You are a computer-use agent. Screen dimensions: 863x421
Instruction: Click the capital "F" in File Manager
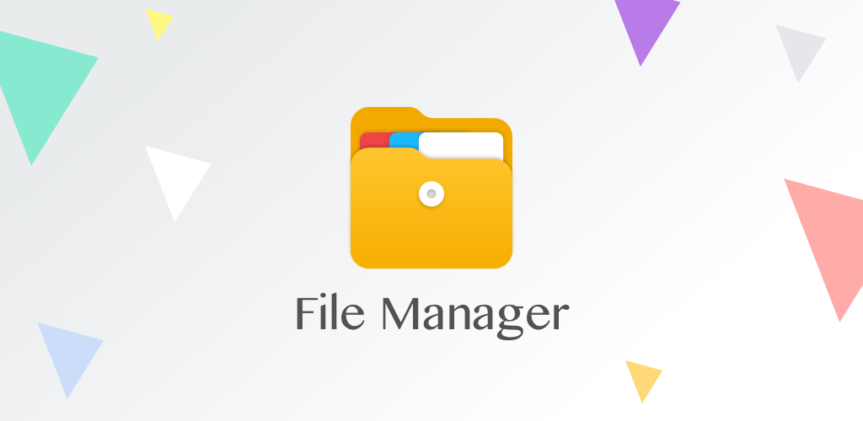tap(306, 313)
